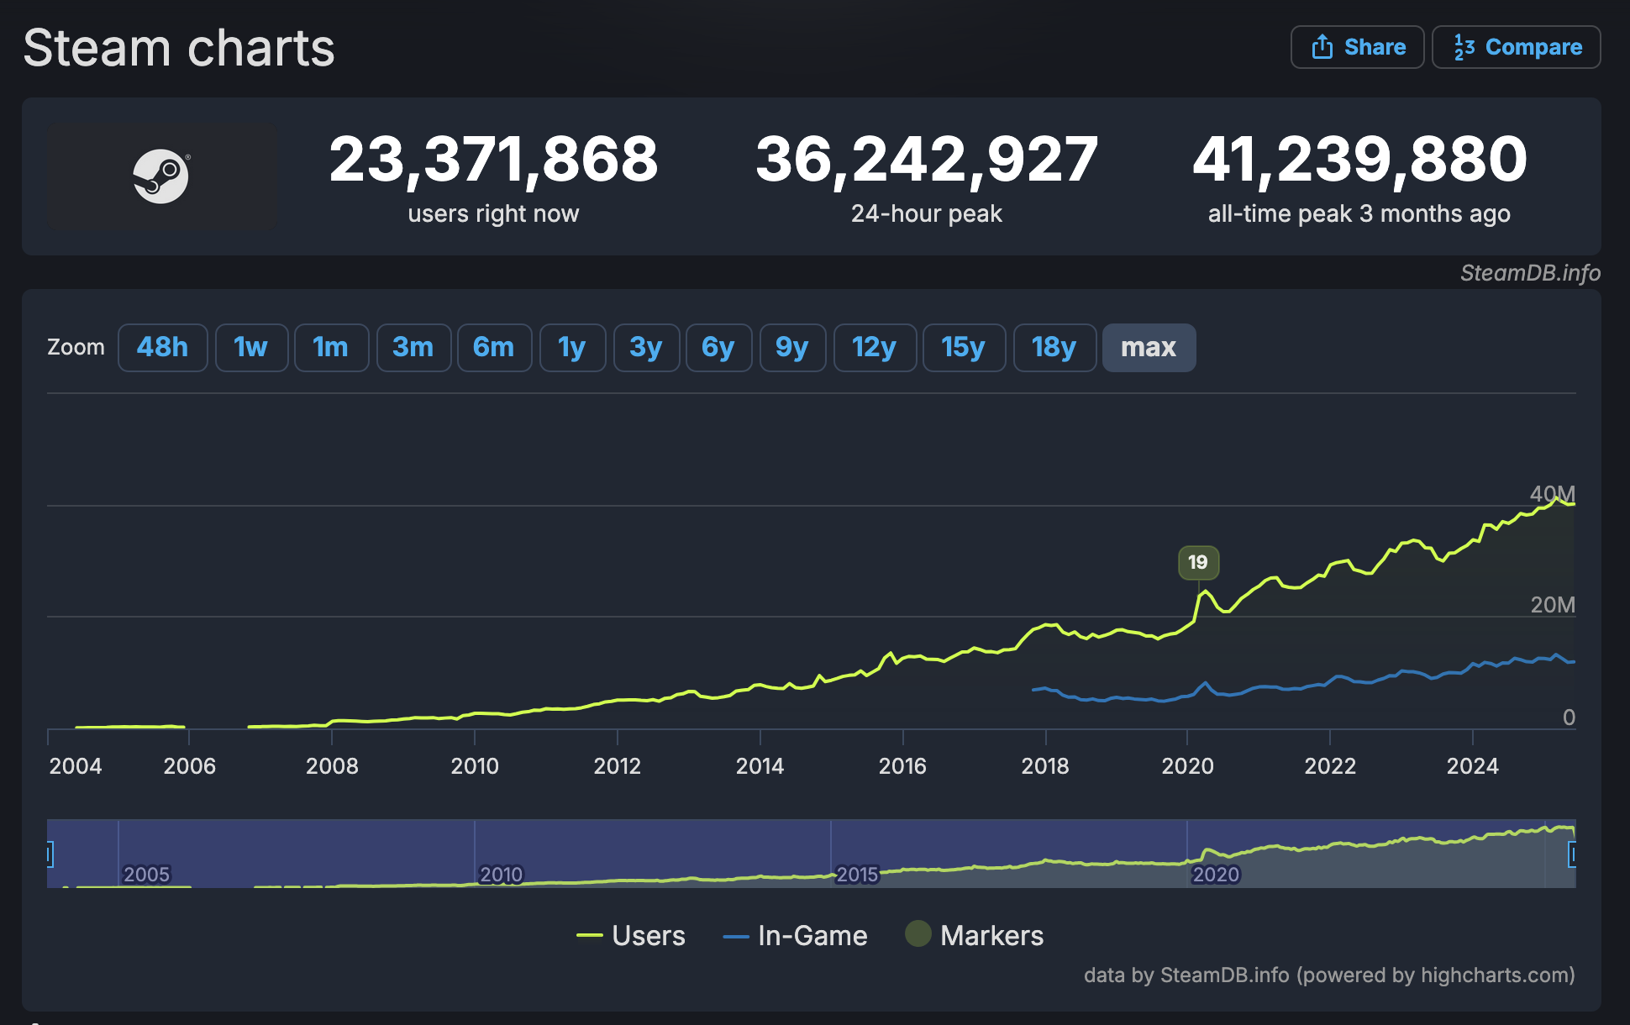Viewport: 1630px width, 1025px height.
Task: Click the Compare numbered-list icon
Action: (1464, 47)
